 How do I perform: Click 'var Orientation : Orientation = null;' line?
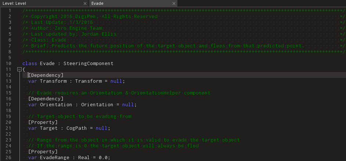83,105
